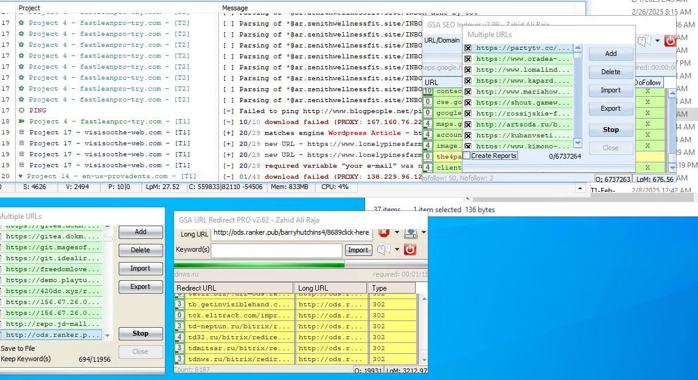Sort by Redirect URL column header
The height and width of the screenshot is (380, 698).
[x=234, y=288]
